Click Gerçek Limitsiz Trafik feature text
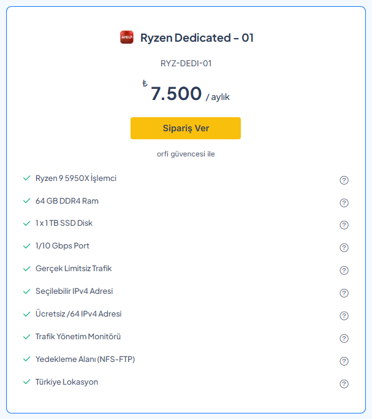Image resolution: width=372 pixels, height=419 pixels. pyautogui.click(x=74, y=269)
